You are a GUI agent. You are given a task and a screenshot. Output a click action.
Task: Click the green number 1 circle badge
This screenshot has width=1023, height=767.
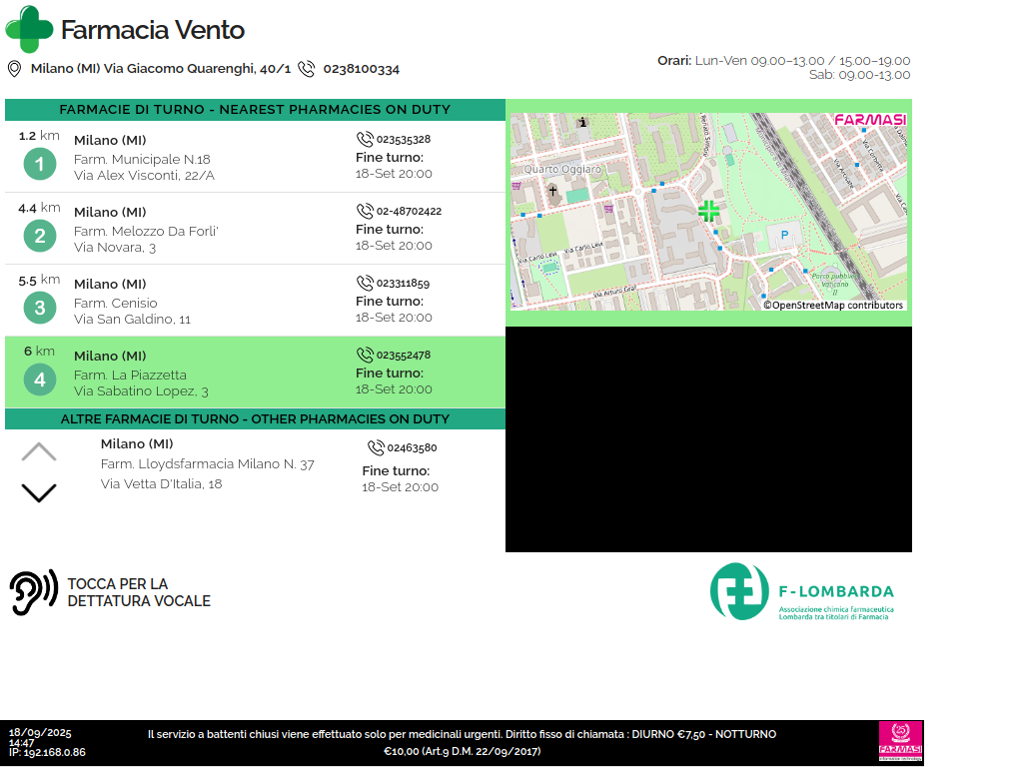tap(40, 164)
